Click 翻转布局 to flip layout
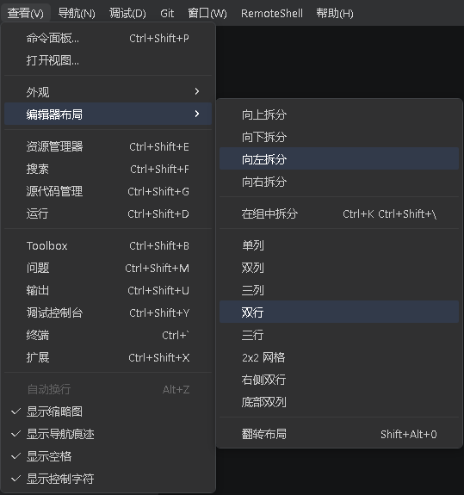Image resolution: width=464 pixels, height=495 pixels. coord(339,434)
